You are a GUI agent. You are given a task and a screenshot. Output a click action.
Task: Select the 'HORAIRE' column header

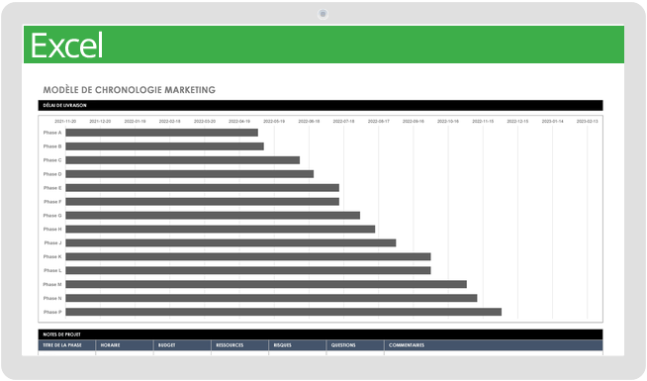coord(125,345)
